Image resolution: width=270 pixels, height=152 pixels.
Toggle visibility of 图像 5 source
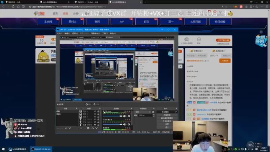(95, 117)
